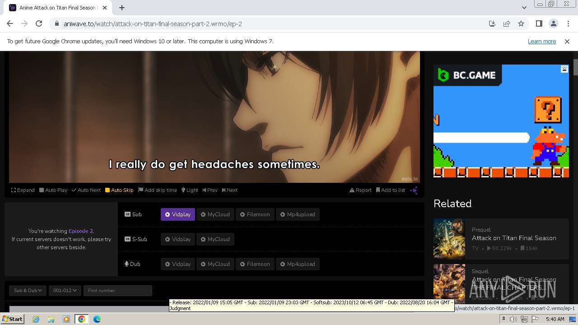Open the side panel icon
The height and width of the screenshot is (325, 578).
coord(539,24)
